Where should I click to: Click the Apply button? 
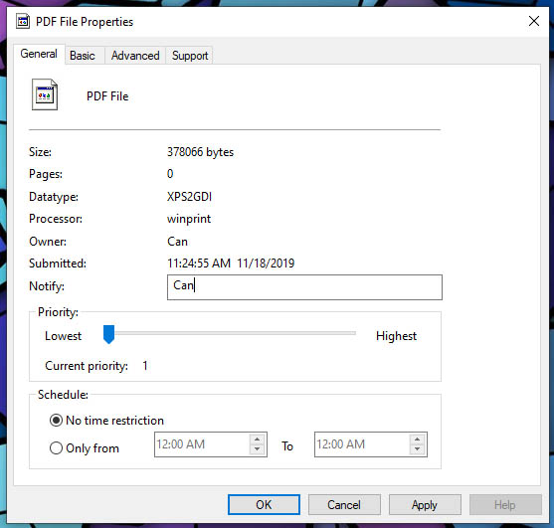(425, 505)
